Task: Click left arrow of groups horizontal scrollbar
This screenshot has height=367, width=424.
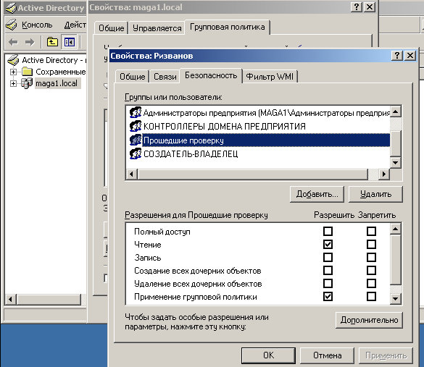Action: tap(132, 174)
